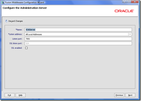Click the SSL enabled: label

coord(17,48)
